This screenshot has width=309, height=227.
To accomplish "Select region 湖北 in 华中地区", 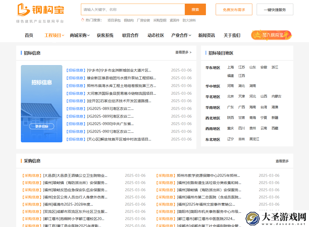I will 241,86.
